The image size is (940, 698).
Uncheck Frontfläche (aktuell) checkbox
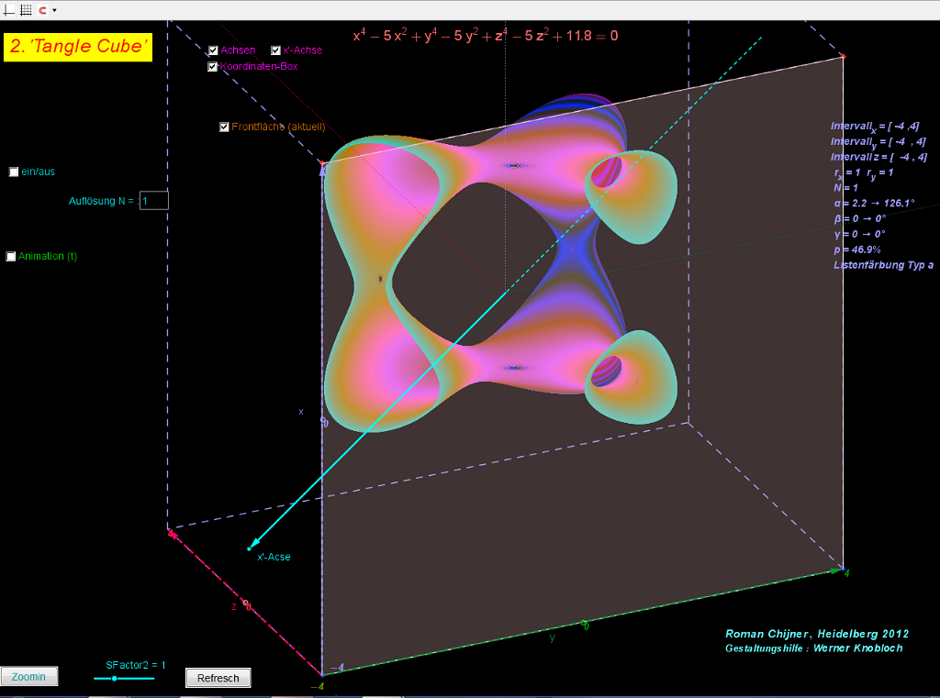[x=224, y=127]
